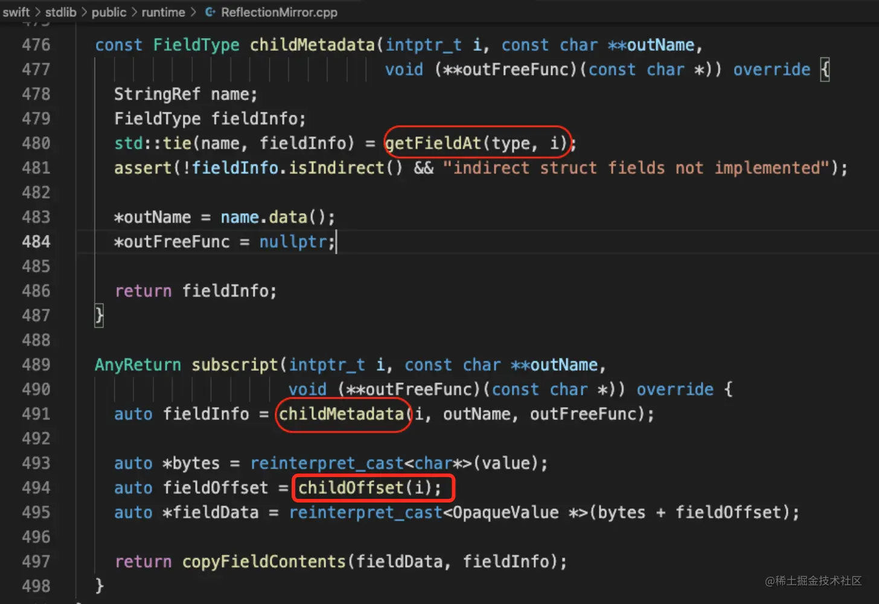Click line number 491 in the gutter
This screenshot has height=604, width=879.
coord(36,414)
